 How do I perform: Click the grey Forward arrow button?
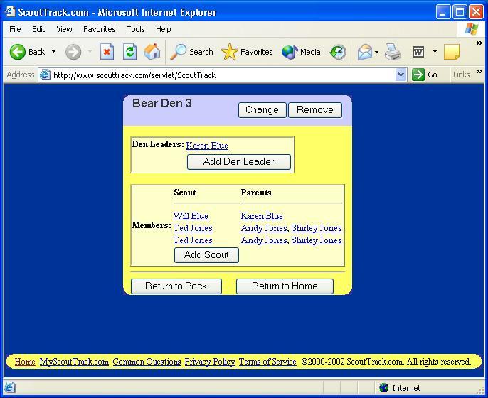pos(73,52)
